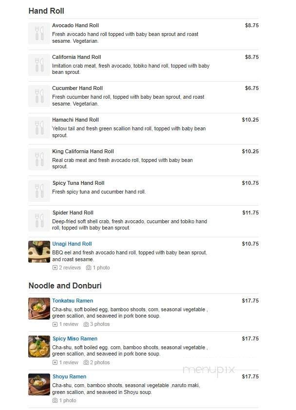Show the 3 photos of Tonkatsu Ramen
Image resolution: width=296 pixels, height=410 pixels.
click(97, 324)
